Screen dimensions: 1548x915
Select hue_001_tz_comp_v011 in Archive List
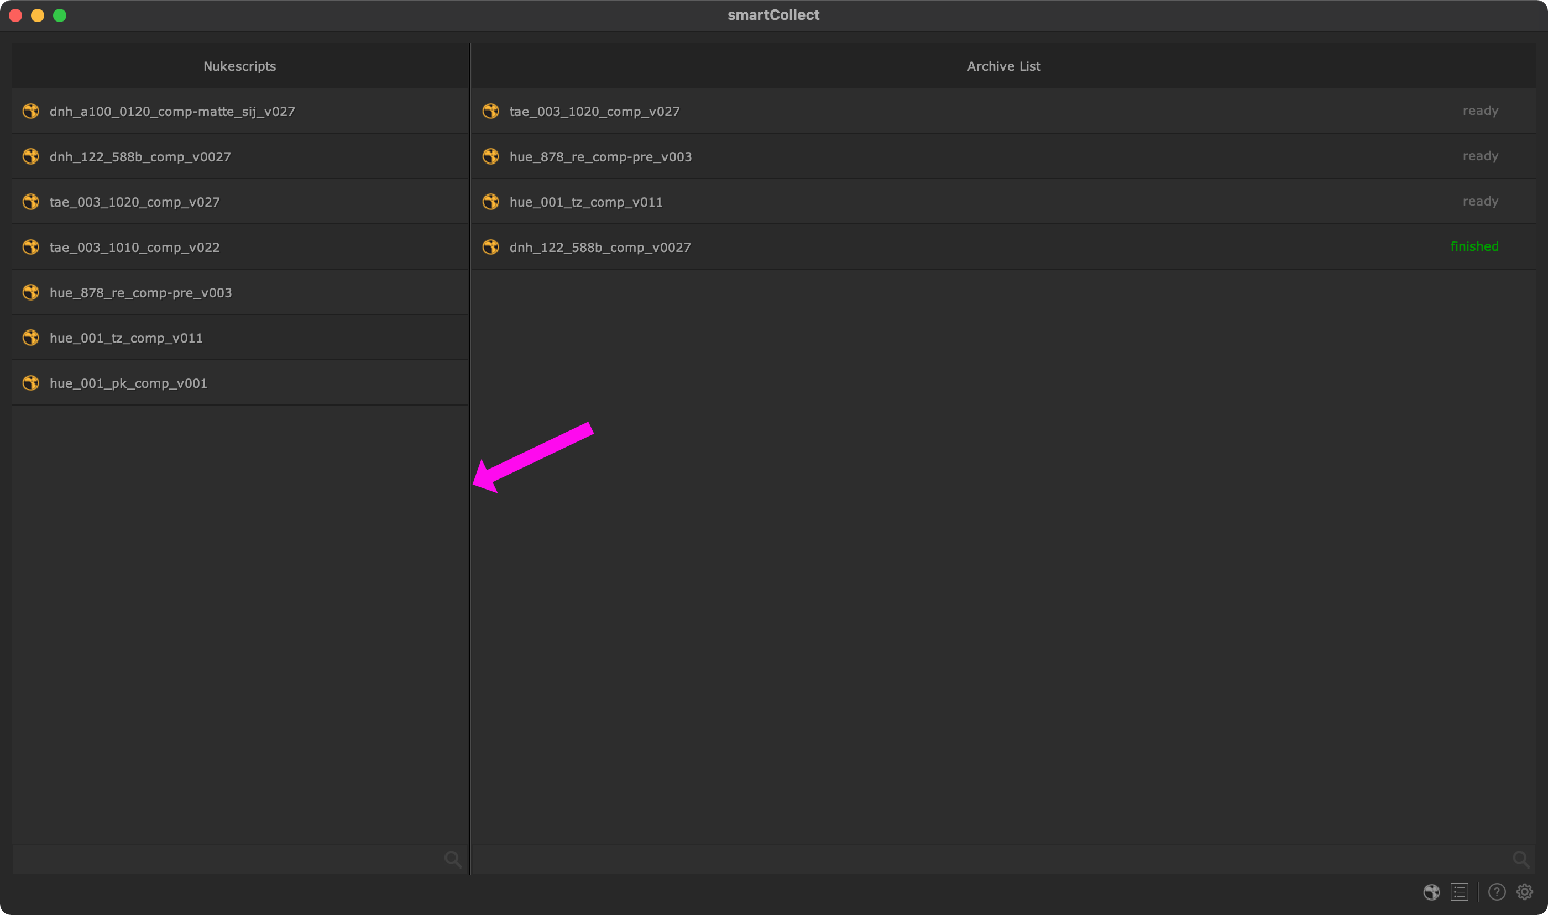tap(586, 202)
